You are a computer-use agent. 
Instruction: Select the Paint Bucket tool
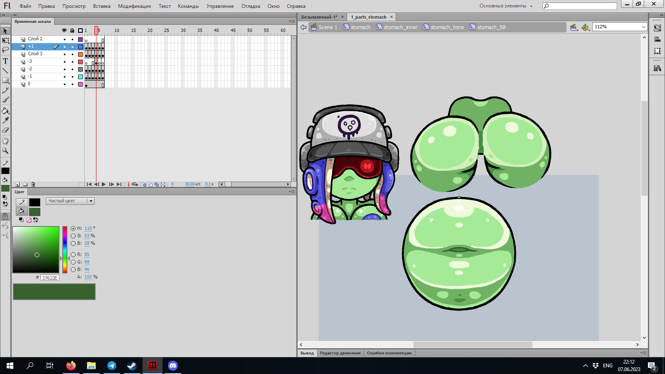(5, 111)
